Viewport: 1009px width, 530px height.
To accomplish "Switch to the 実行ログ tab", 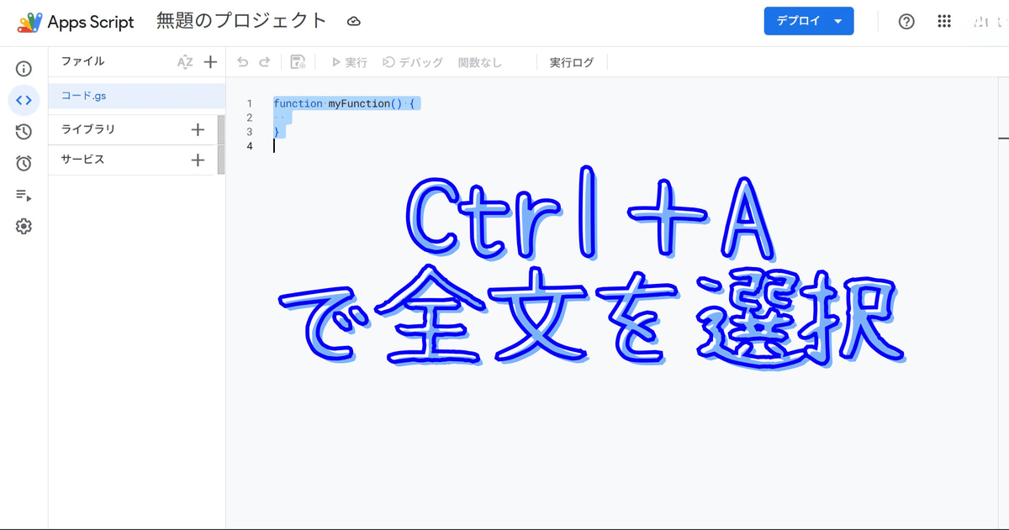I will point(572,61).
